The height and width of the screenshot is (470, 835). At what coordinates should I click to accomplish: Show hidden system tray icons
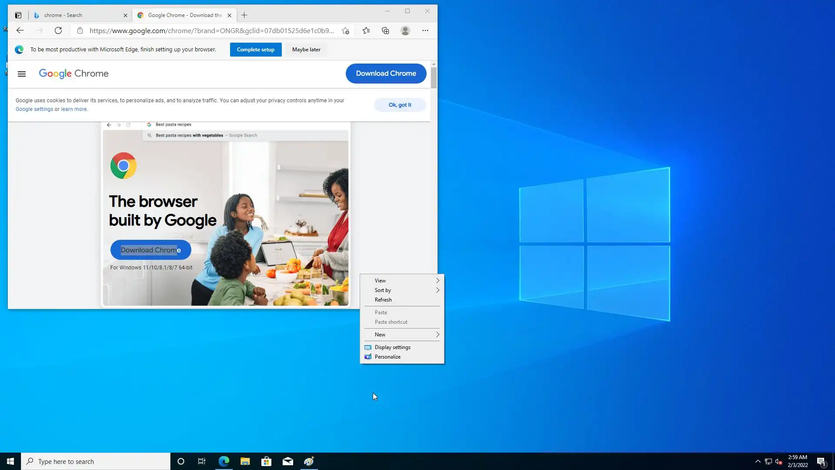(x=758, y=461)
